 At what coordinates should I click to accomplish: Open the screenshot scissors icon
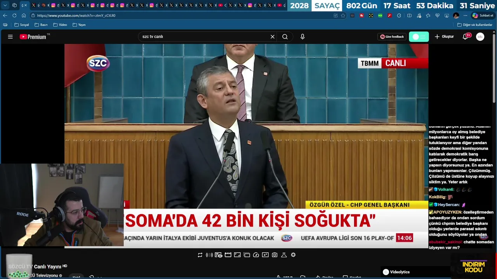click(447, 15)
